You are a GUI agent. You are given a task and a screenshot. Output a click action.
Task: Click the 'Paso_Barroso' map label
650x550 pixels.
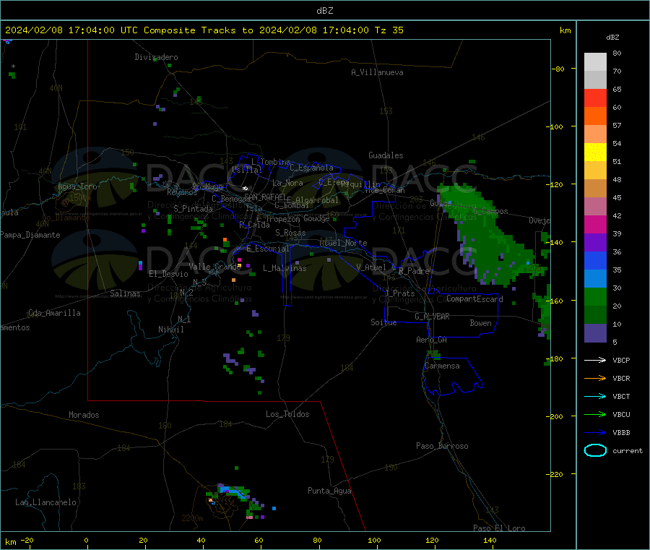click(x=442, y=446)
